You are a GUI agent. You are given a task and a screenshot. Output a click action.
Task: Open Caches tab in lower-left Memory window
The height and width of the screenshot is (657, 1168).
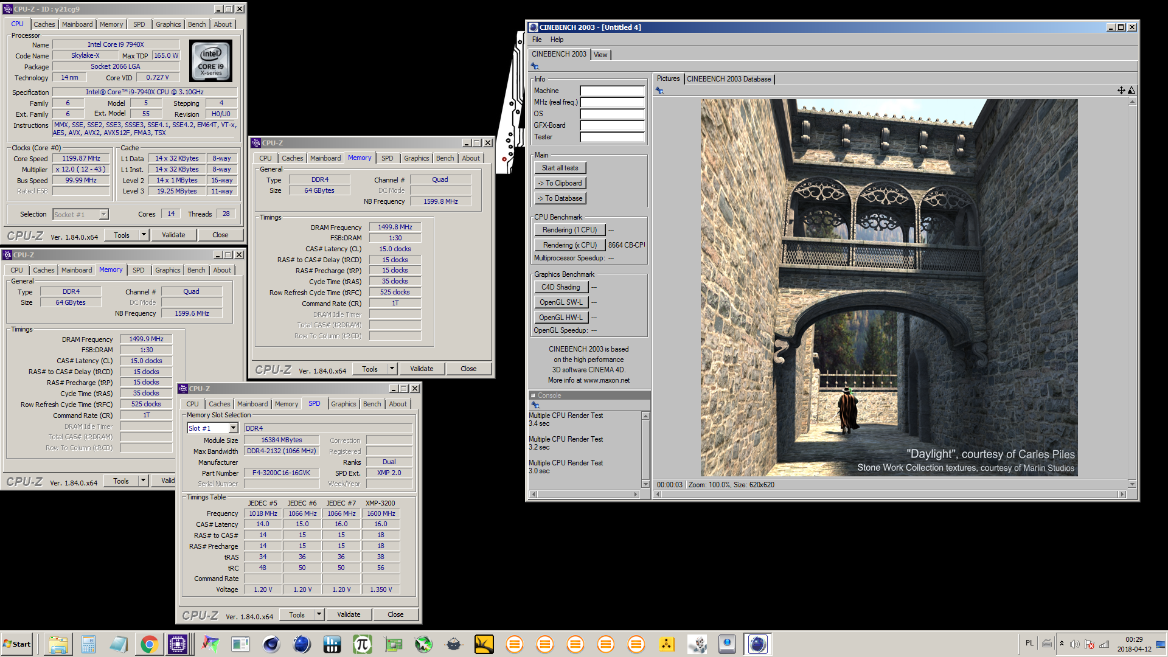44,270
